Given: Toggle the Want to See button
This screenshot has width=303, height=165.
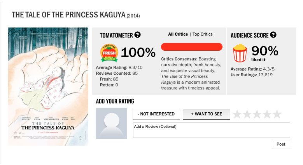Looking at the screenshot, I should (x=206, y=114).
